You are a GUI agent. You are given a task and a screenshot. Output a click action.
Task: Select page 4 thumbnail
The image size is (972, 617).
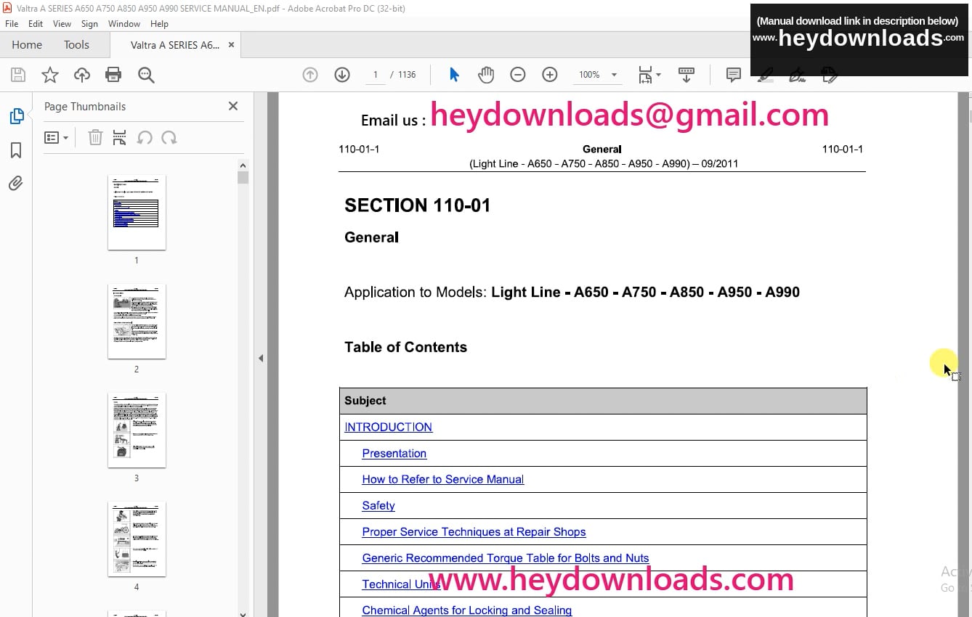(x=137, y=539)
